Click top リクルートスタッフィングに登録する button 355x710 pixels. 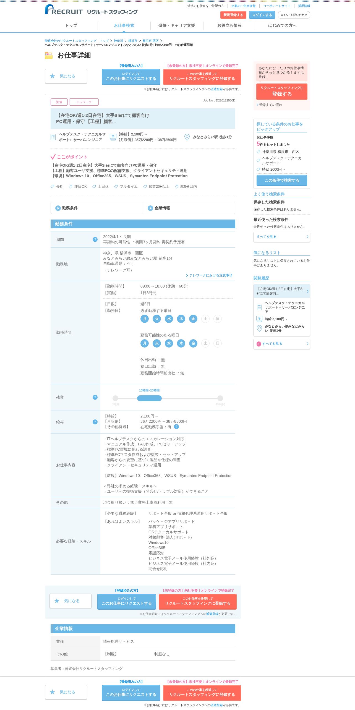point(202,77)
